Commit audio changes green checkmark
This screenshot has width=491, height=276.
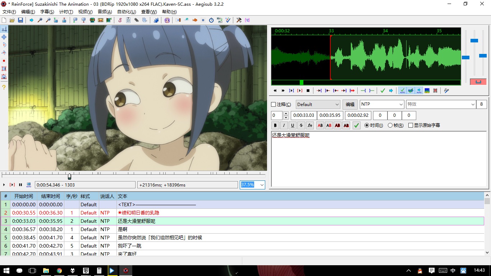point(382,91)
